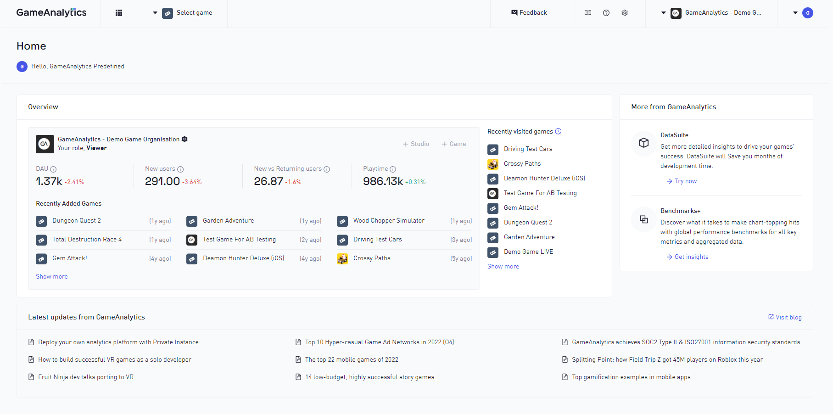833x414 pixels.
Task: Expand the user profile dropdown arrow
Action: pos(795,13)
